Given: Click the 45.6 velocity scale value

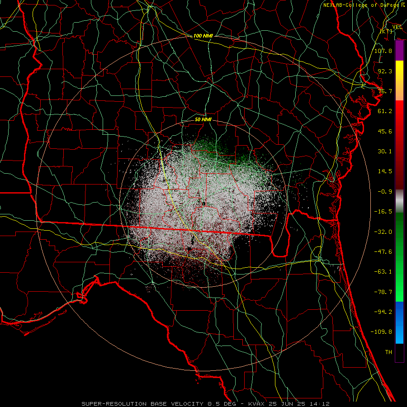Looking at the screenshot, I should click(x=385, y=131).
